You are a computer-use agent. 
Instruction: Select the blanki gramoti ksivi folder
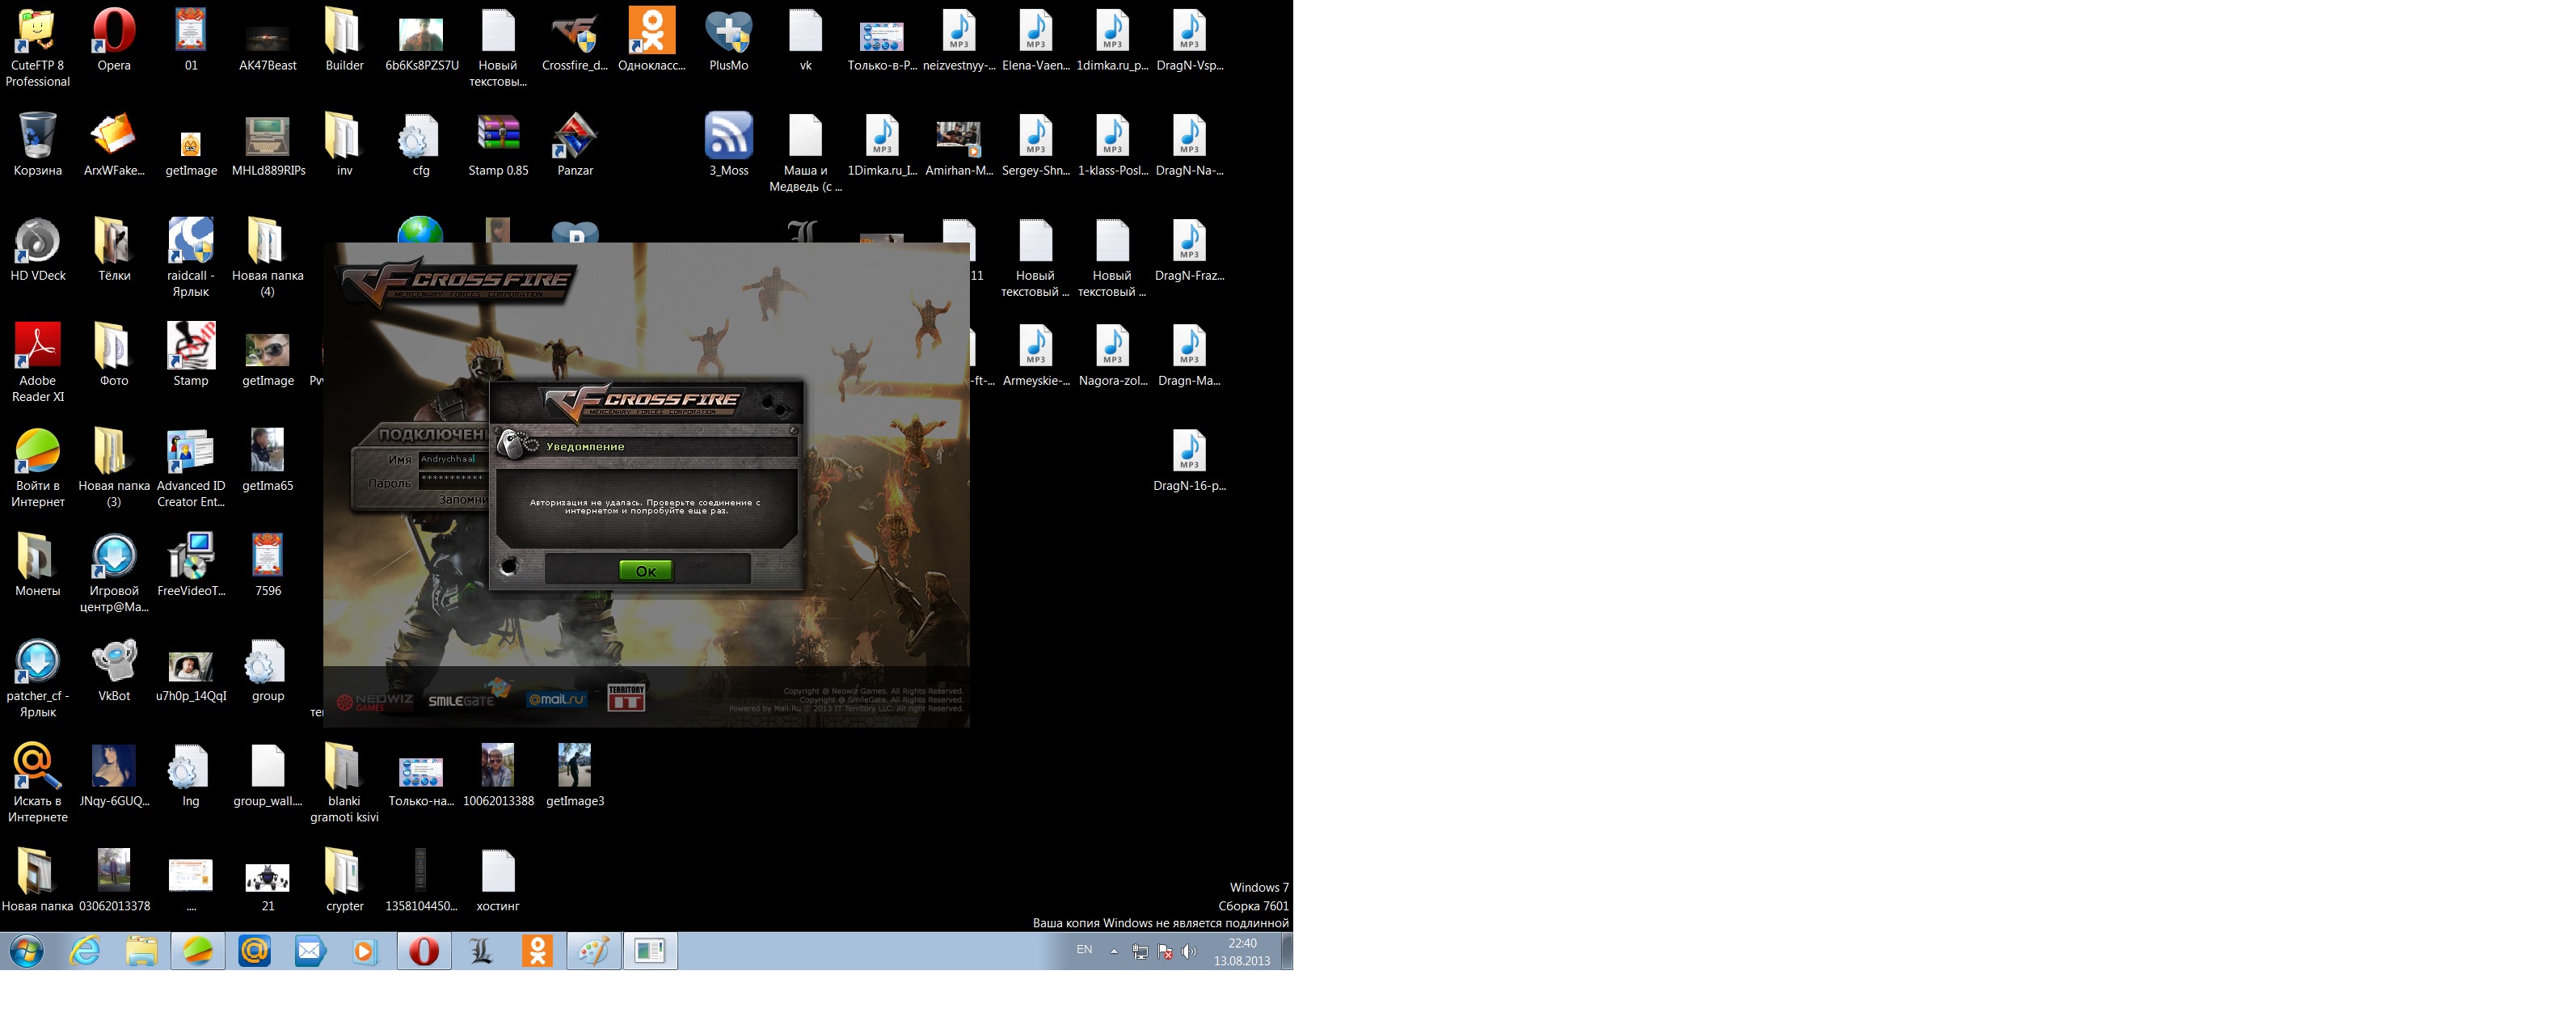coord(344,783)
